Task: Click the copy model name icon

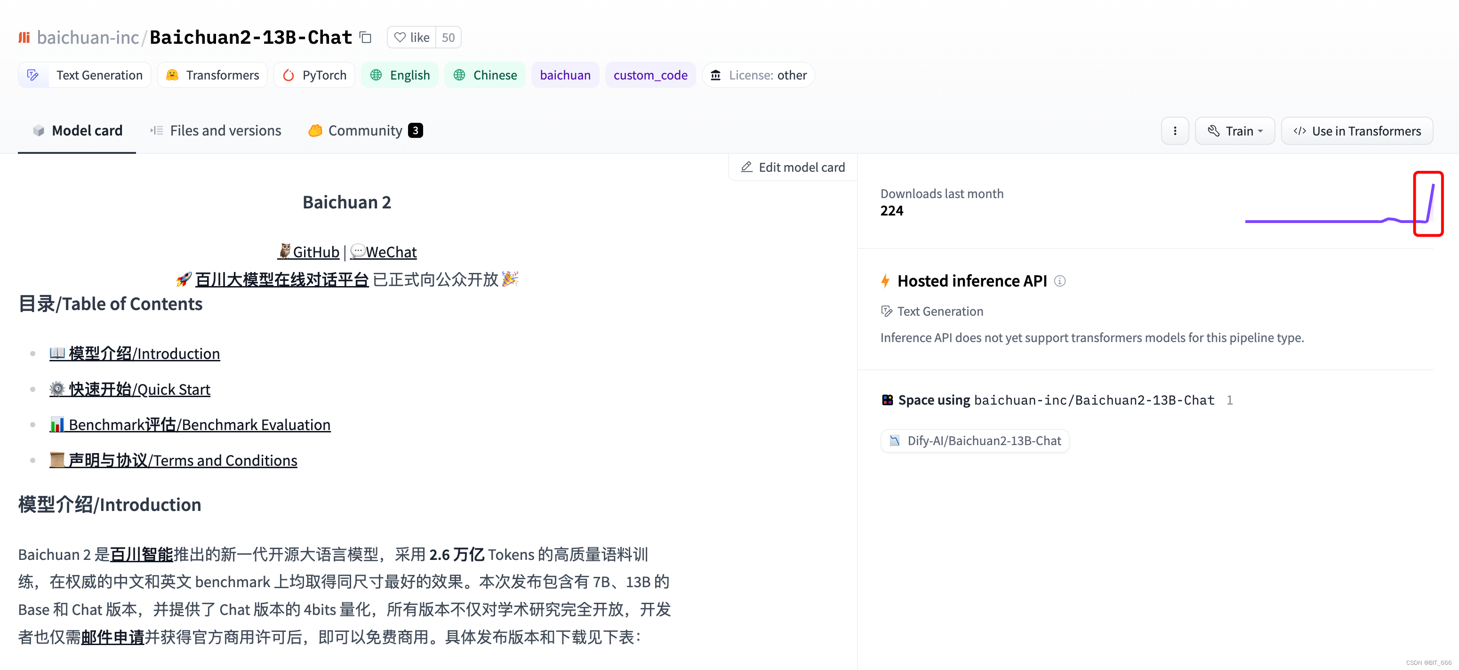Action: 366,37
